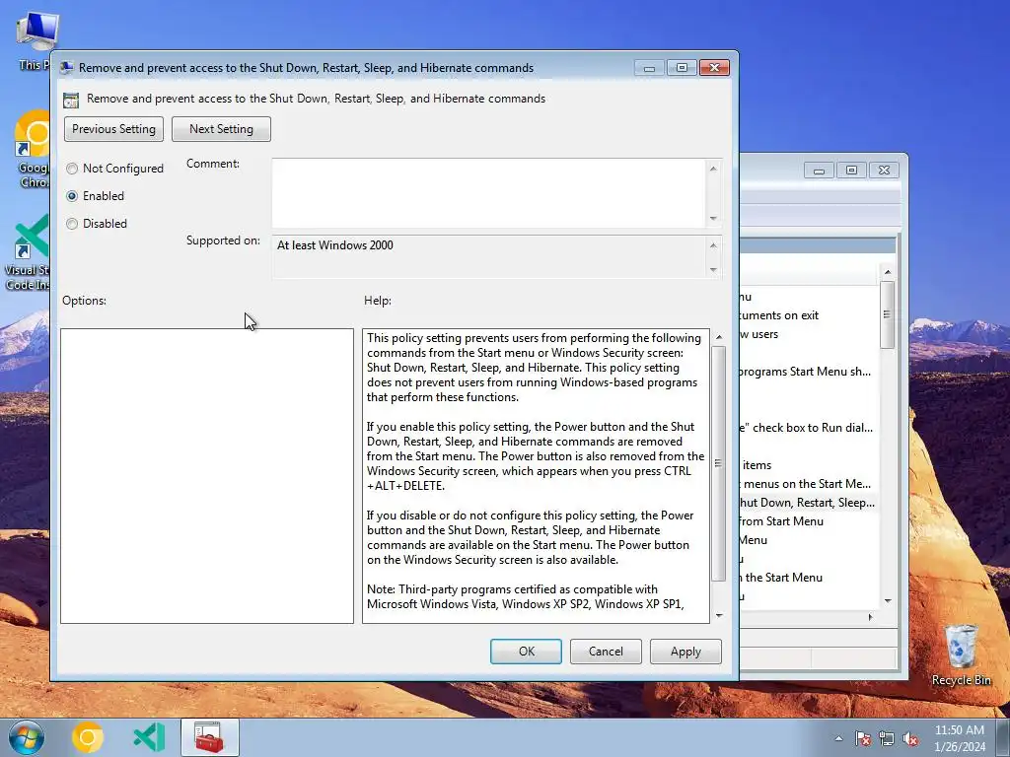The image size is (1010, 757).
Task: Select 'rom Start Menu' in the background window
Action: [x=781, y=521]
